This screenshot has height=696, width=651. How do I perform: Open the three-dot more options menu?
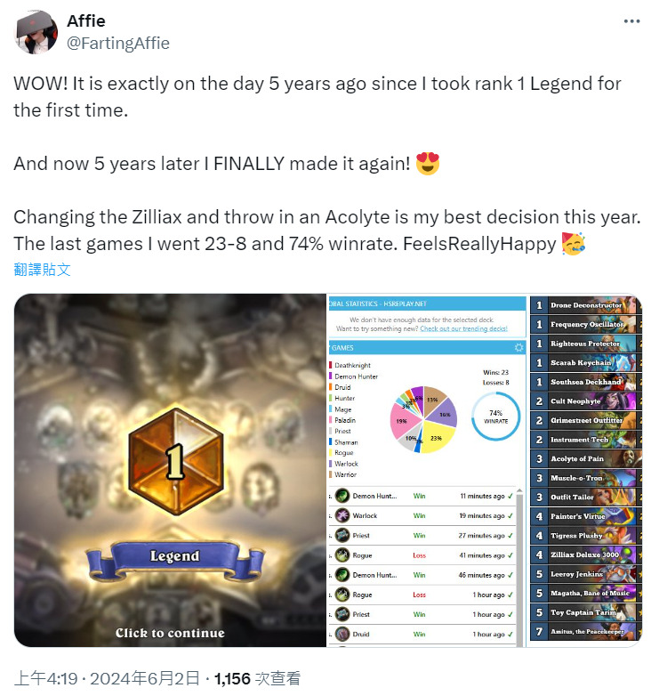(x=631, y=21)
